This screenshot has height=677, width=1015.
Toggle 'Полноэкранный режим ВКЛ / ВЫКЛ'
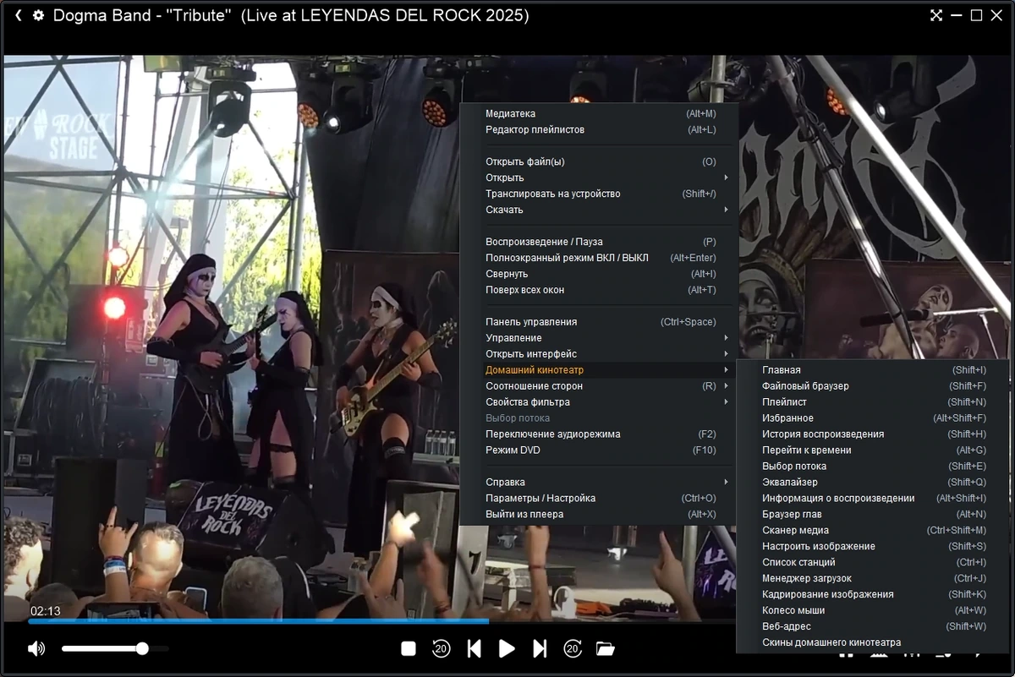click(601, 258)
